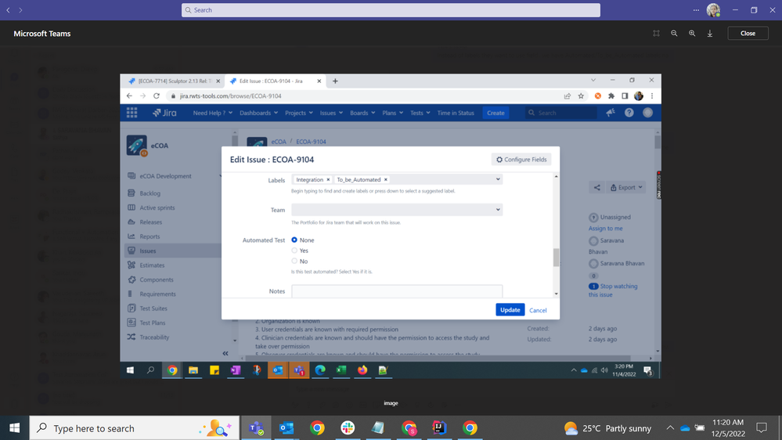Open the Plans menu

coord(392,113)
